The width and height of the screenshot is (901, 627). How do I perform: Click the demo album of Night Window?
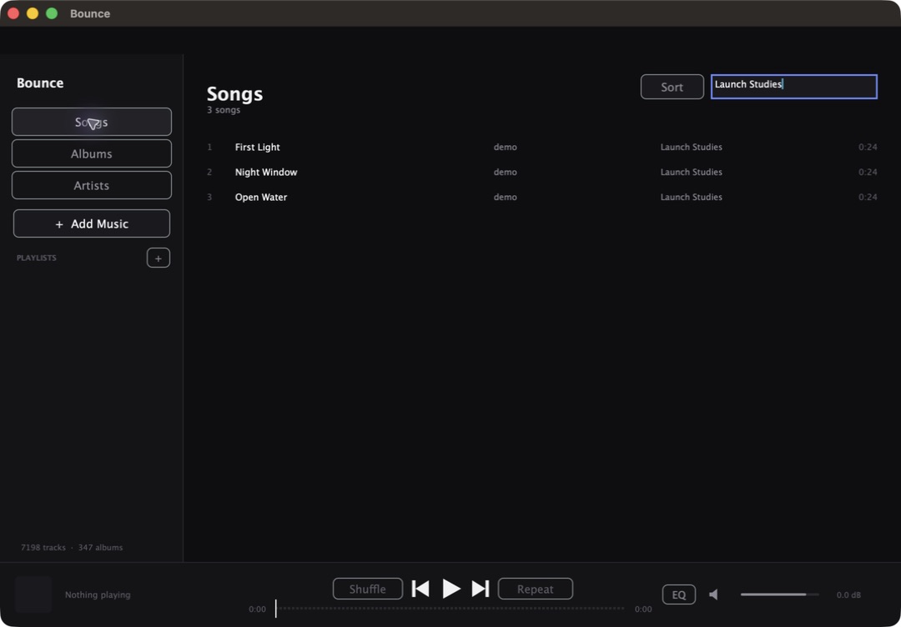(x=505, y=172)
